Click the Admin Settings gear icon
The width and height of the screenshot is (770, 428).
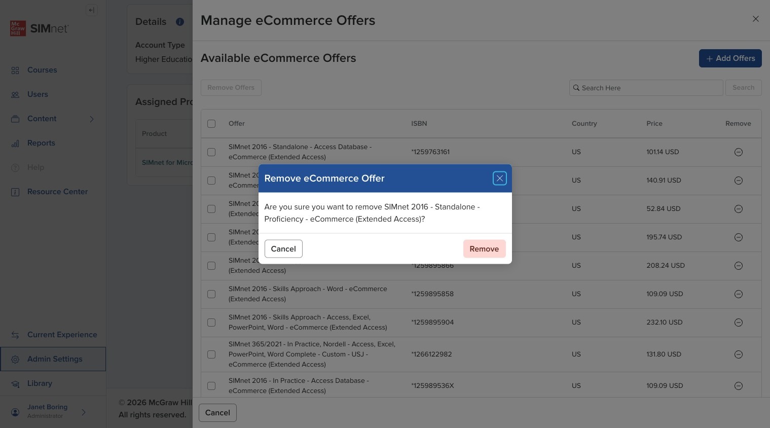[x=15, y=360]
